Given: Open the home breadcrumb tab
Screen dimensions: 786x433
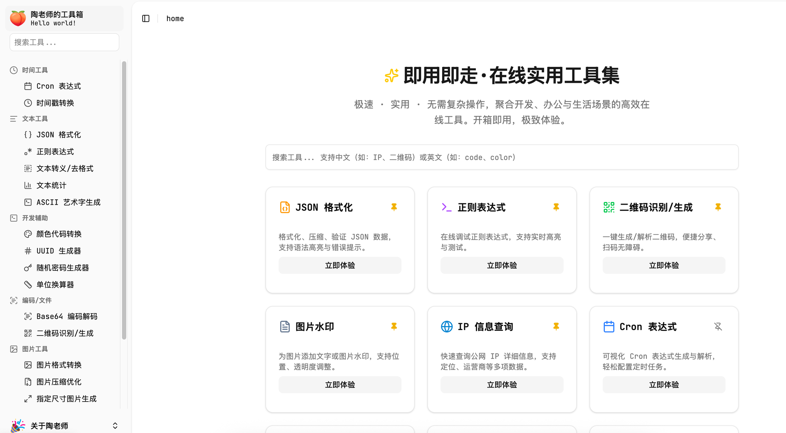Looking at the screenshot, I should [x=175, y=18].
